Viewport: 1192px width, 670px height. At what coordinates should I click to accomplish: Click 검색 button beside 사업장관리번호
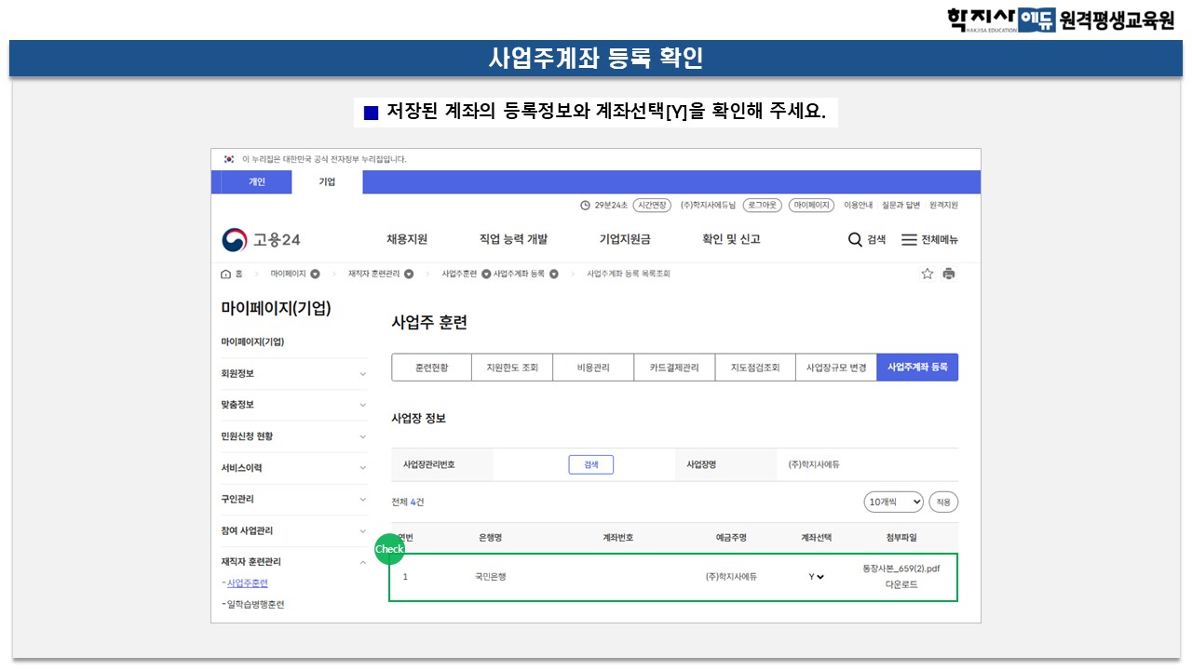tap(590, 465)
